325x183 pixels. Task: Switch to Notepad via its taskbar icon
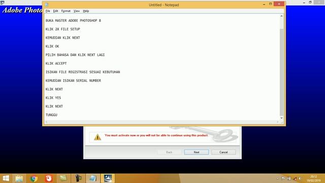click(x=93, y=178)
